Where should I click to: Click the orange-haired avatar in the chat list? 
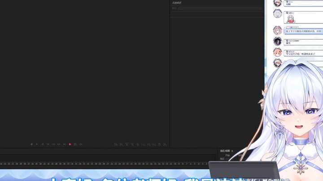click(x=278, y=52)
